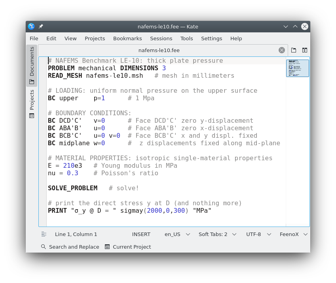
Task: Open the Documents sidebar panel
Action: (x=32, y=66)
